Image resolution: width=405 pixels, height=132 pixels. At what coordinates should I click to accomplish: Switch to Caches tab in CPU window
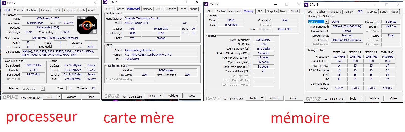tap(18, 10)
